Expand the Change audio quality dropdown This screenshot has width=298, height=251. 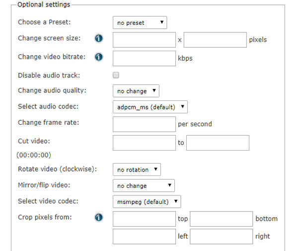coord(136,91)
